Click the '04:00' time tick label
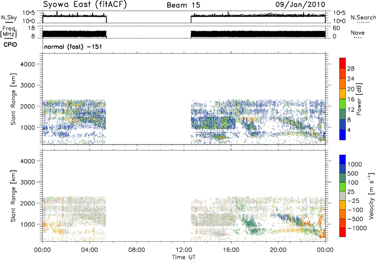The image size is (376, 260). pyautogui.click(x=90, y=250)
